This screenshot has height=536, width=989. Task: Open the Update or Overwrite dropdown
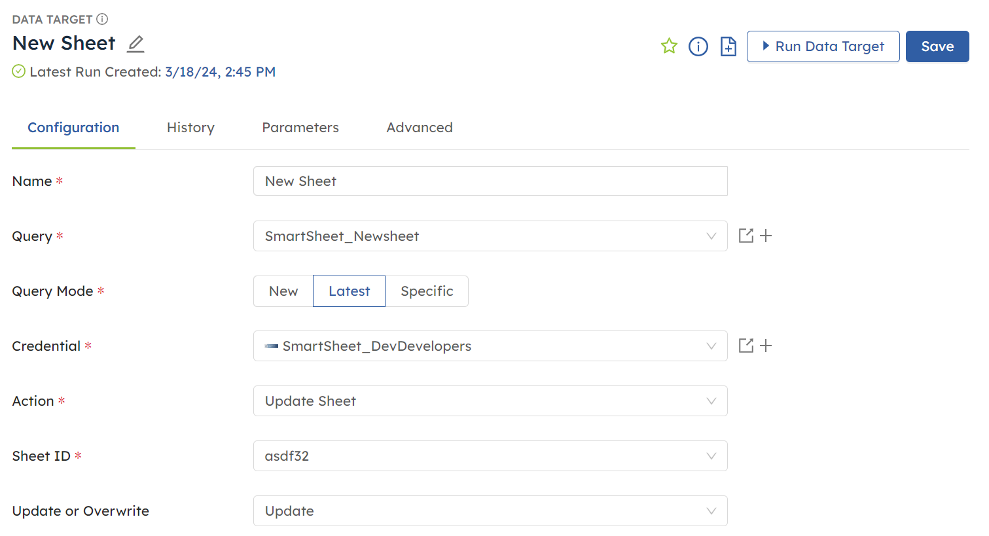[490, 510]
